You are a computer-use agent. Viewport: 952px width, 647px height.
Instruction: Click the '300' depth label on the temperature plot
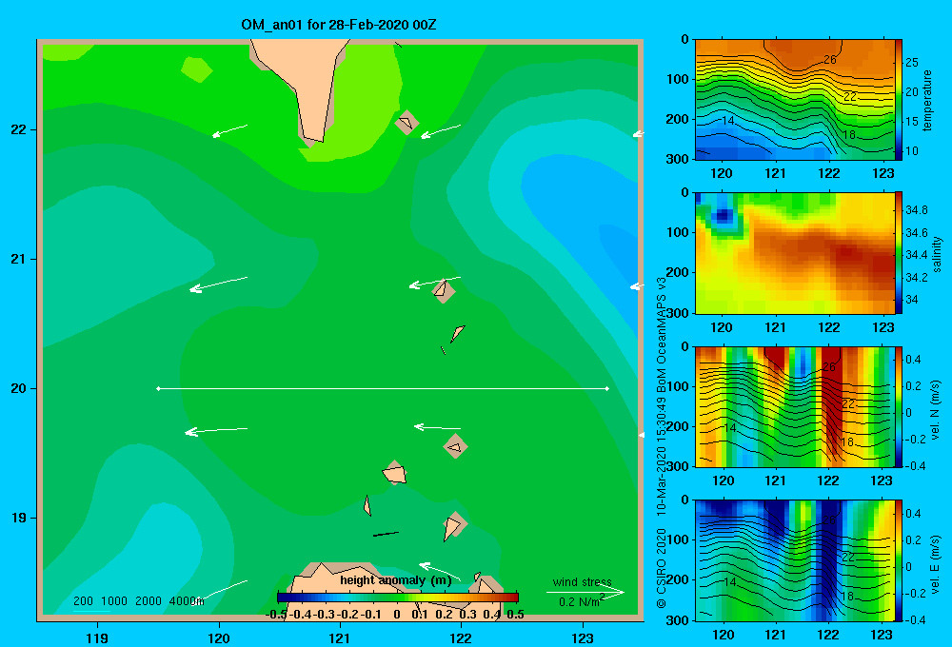click(x=678, y=159)
